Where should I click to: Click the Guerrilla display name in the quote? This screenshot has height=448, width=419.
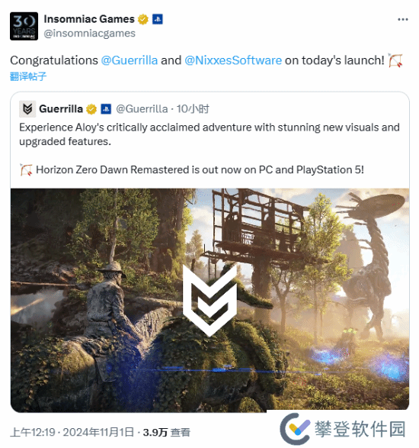coord(61,109)
